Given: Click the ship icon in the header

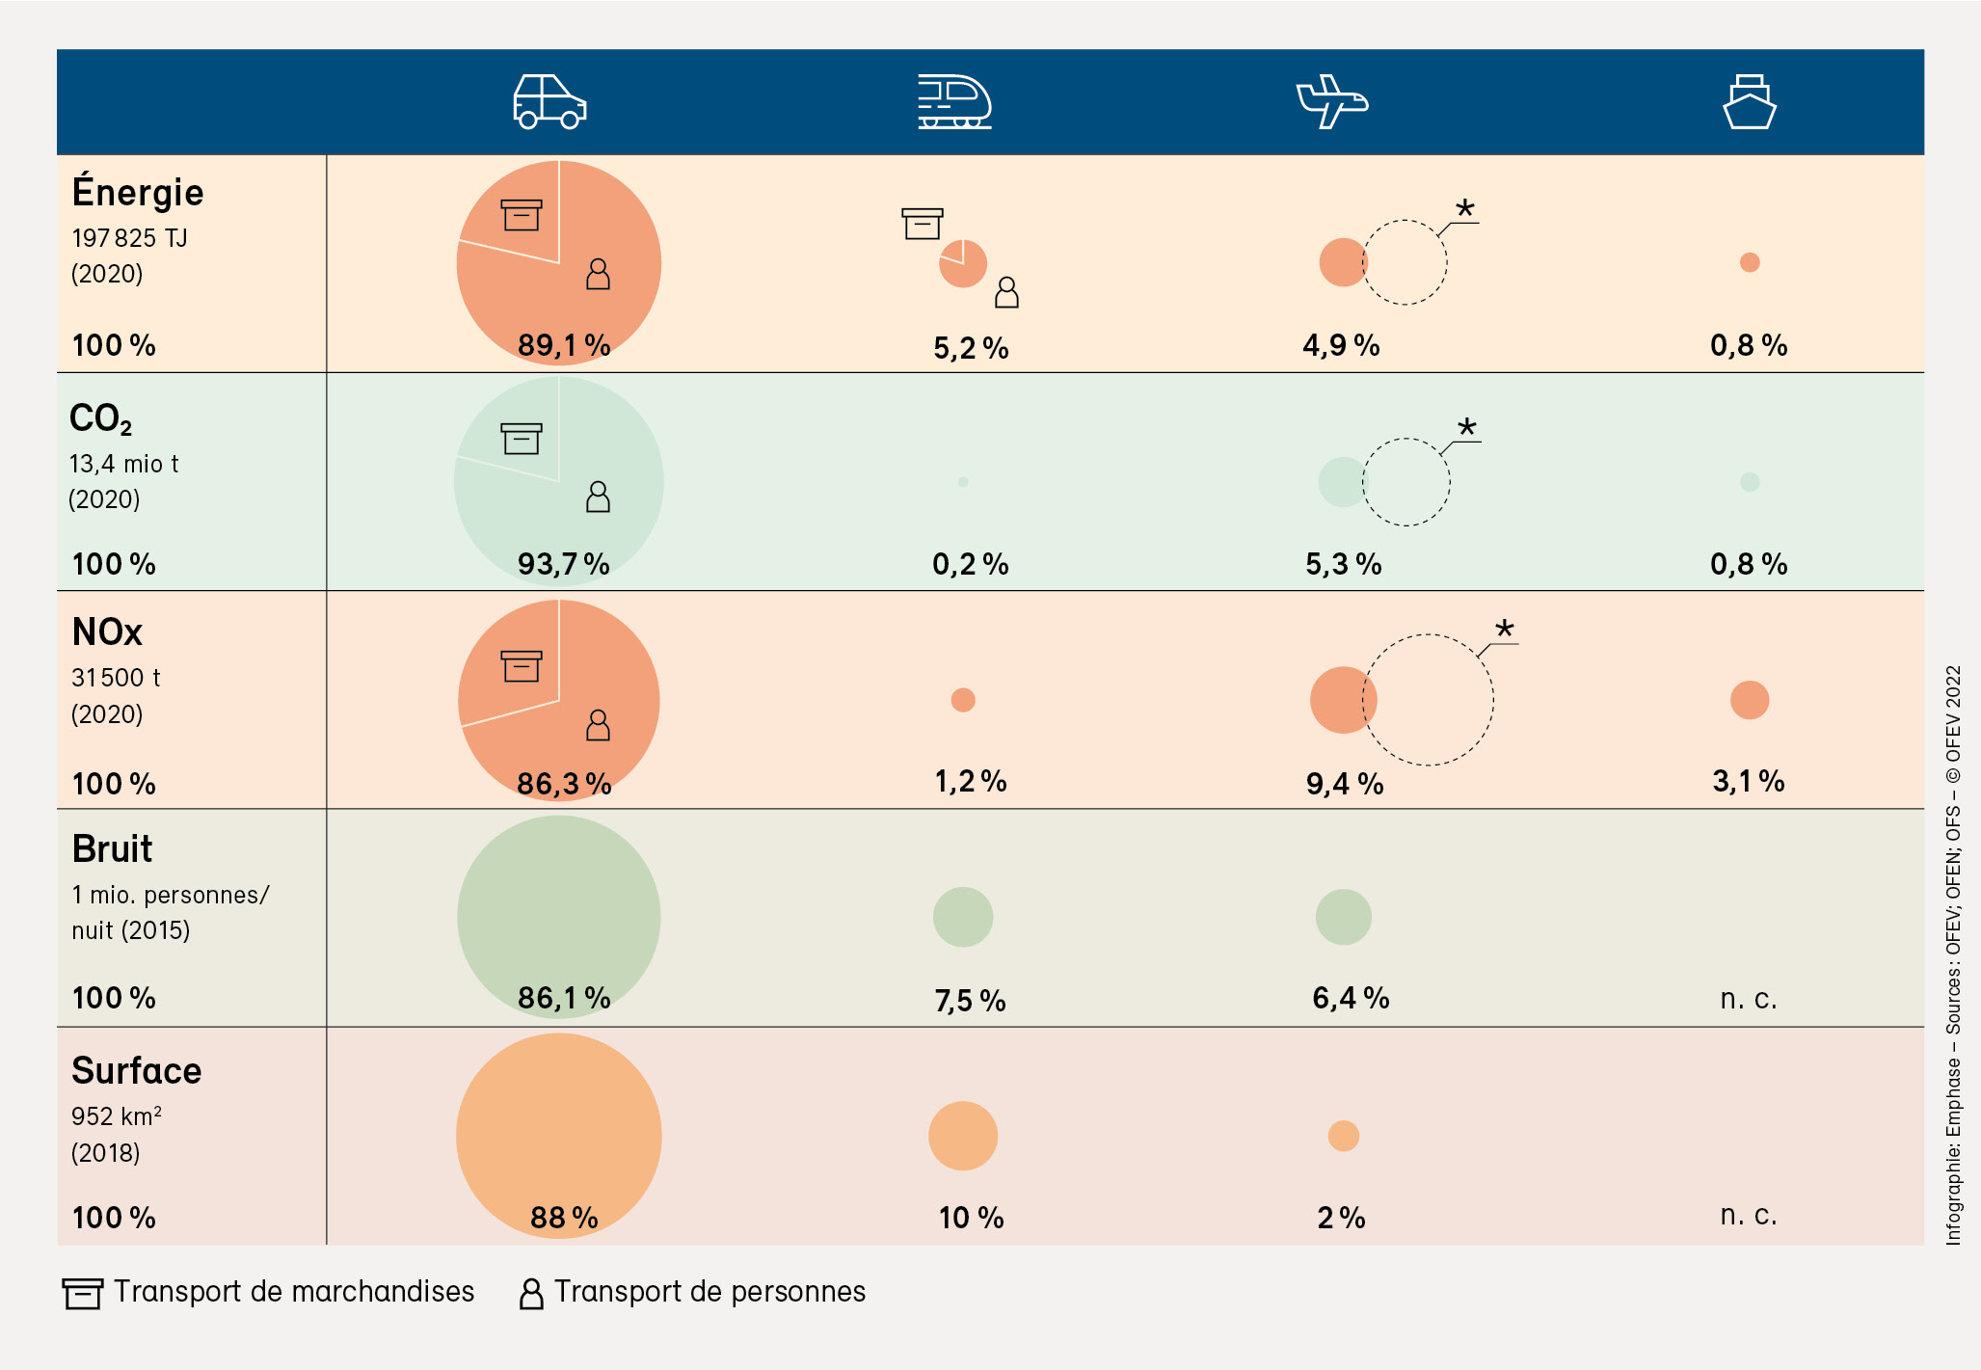Looking at the screenshot, I should (1749, 101).
